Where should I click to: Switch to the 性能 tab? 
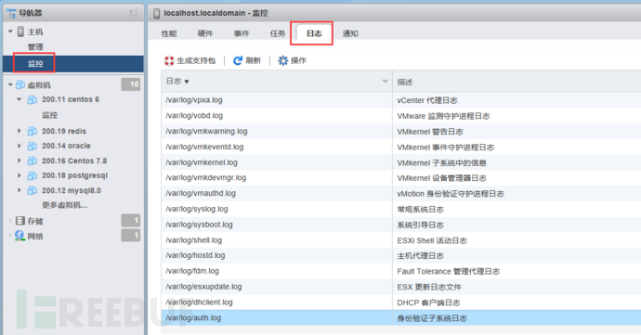point(169,33)
